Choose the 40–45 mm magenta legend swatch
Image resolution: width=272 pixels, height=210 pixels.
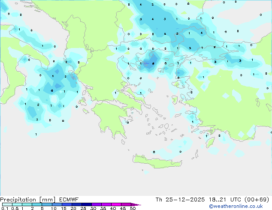coord(116,204)
